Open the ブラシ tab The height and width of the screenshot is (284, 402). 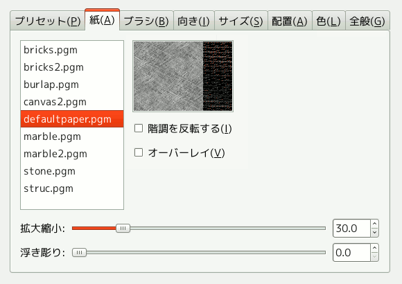pyautogui.click(x=146, y=21)
